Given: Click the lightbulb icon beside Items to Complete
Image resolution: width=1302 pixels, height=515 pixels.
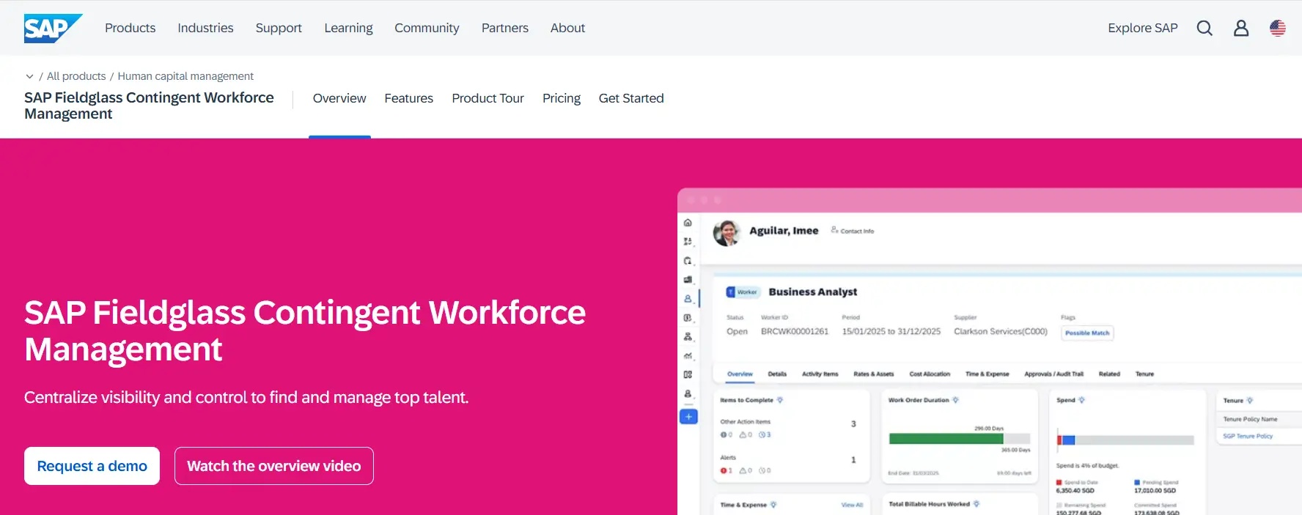Looking at the screenshot, I should [780, 400].
